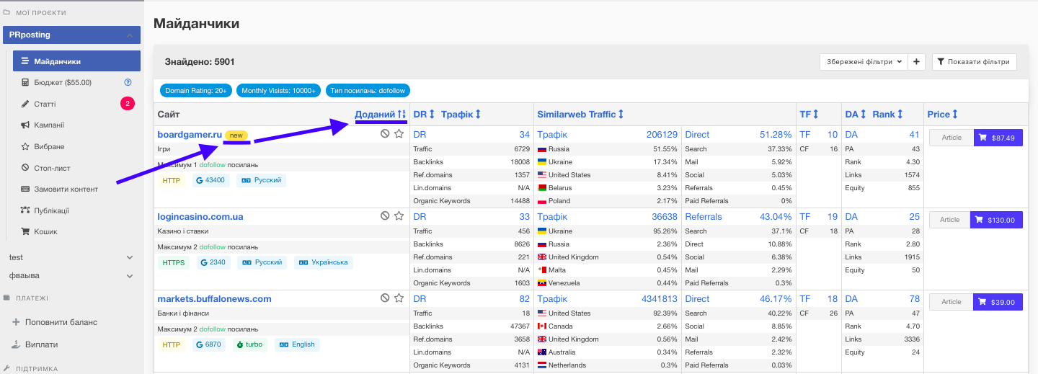Screen dimensions: 1038x374
Task: Open Публікації in the sidebar
Action: point(51,210)
